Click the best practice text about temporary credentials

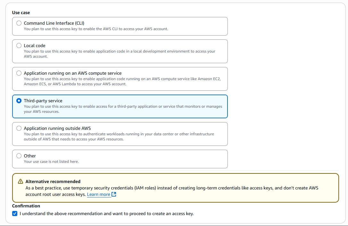coord(172,191)
